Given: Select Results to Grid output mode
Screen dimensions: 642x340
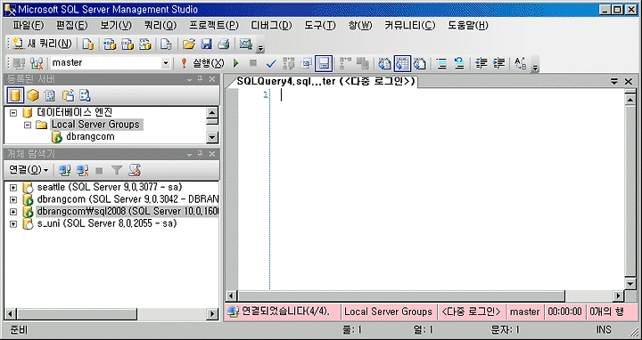Looking at the screenshot, I should [x=402, y=63].
